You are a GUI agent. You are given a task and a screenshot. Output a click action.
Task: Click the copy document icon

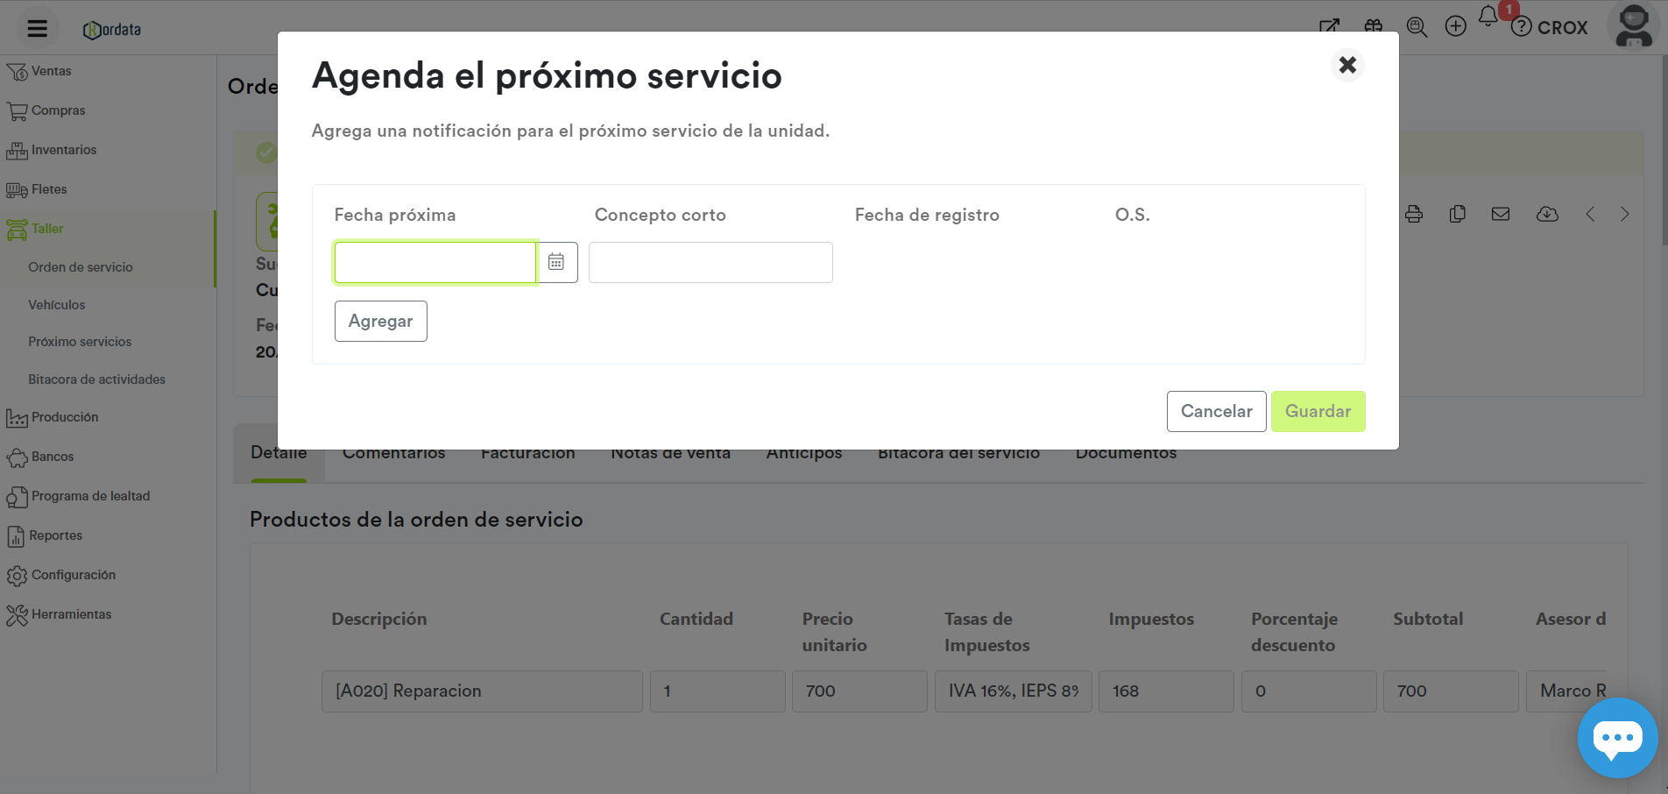coord(1458,215)
